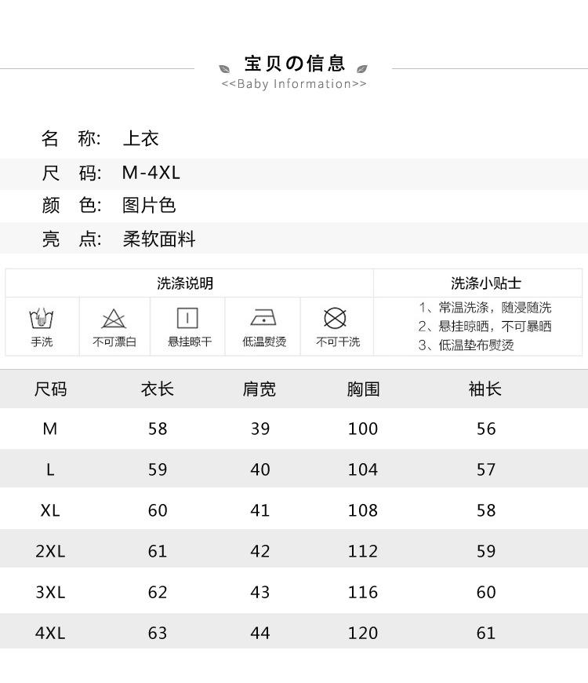Image resolution: width=588 pixels, height=683 pixels.
Task: Select the 2XL size row label
Action: [x=50, y=551]
